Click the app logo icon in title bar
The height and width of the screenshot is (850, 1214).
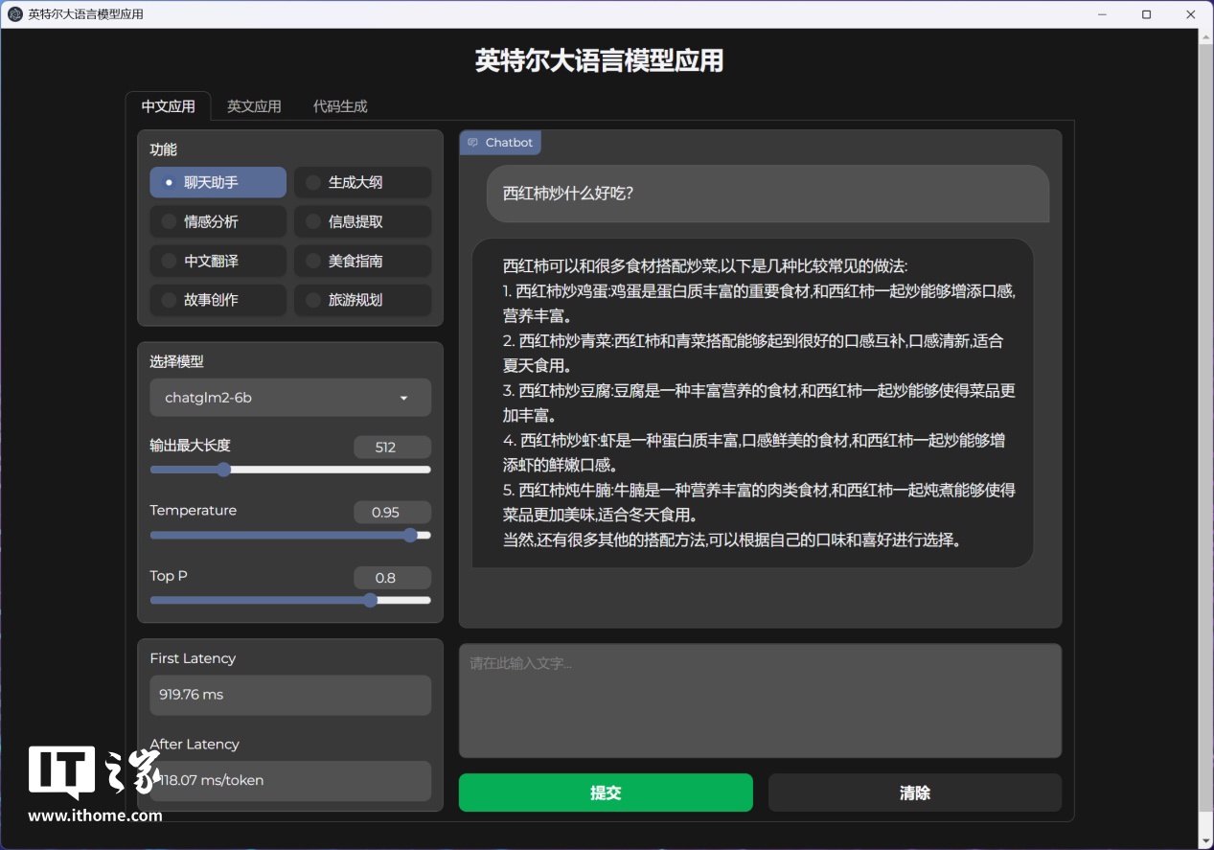[15, 14]
